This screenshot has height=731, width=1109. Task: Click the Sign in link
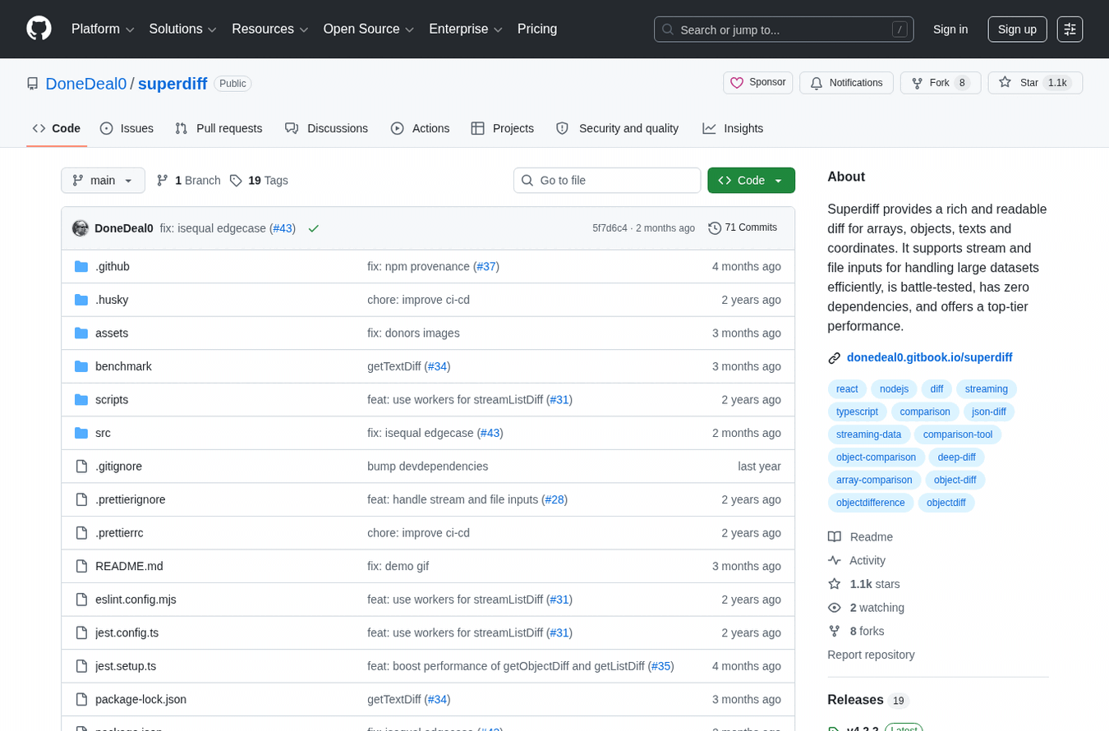click(950, 30)
